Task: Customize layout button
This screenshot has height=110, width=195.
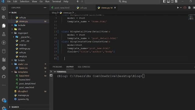Action: pyautogui.click(x=176, y=1)
